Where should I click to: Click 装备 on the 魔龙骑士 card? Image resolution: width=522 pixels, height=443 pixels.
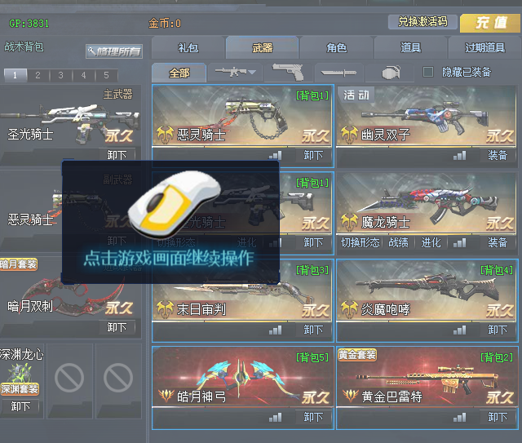[498, 242]
